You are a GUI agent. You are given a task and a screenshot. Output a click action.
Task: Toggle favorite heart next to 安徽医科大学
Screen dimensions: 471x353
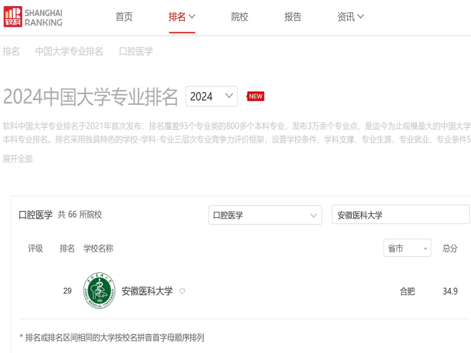[182, 292]
